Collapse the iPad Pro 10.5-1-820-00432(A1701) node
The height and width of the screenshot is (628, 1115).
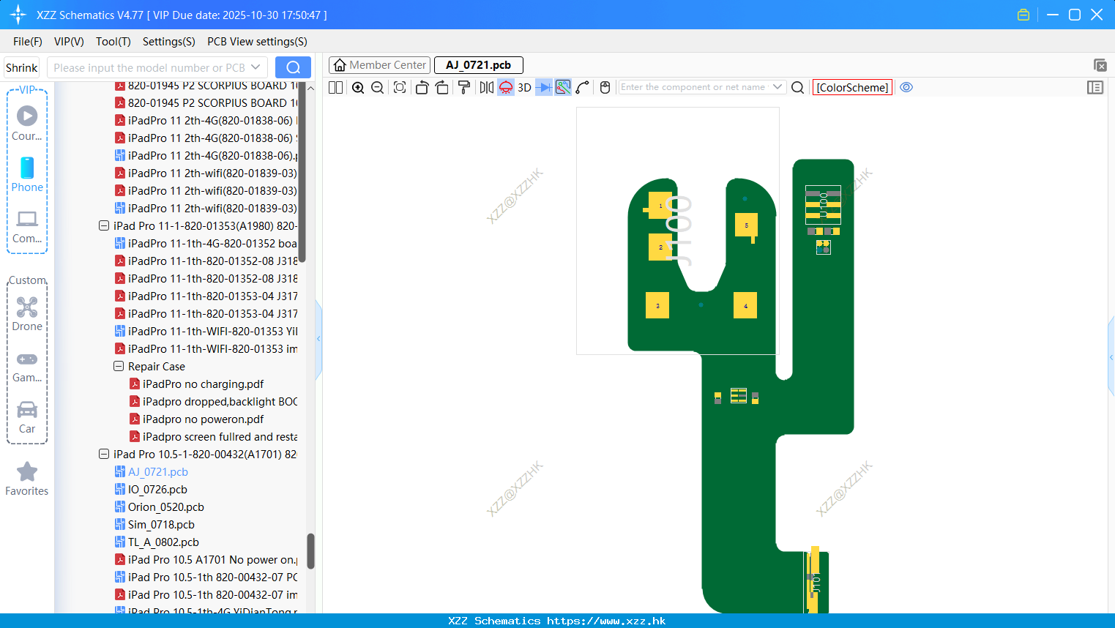(x=104, y=454)
